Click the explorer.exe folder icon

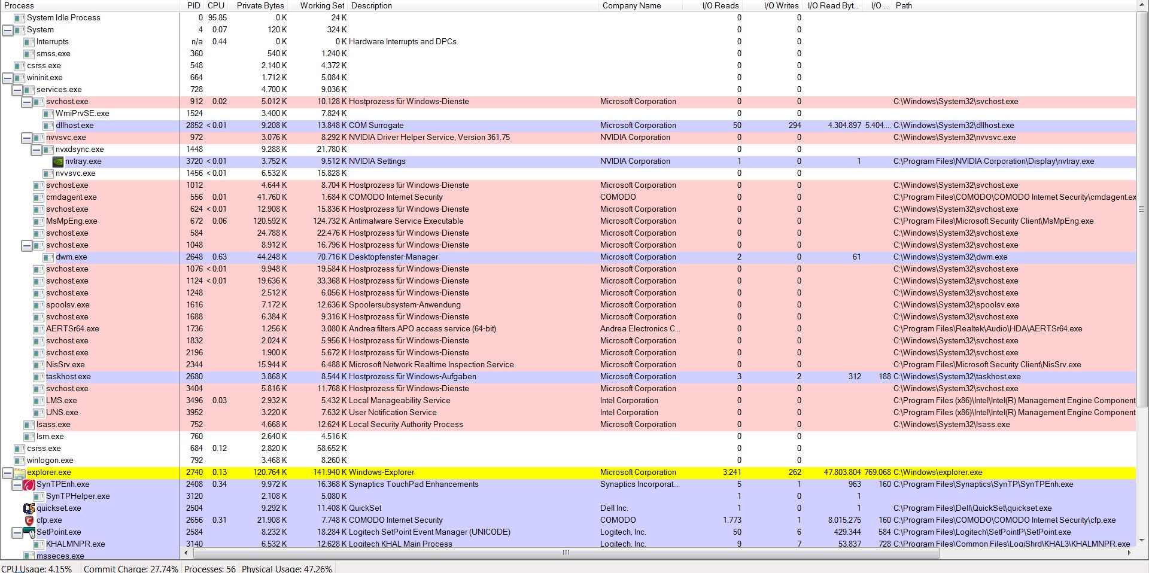click(20, 473)
